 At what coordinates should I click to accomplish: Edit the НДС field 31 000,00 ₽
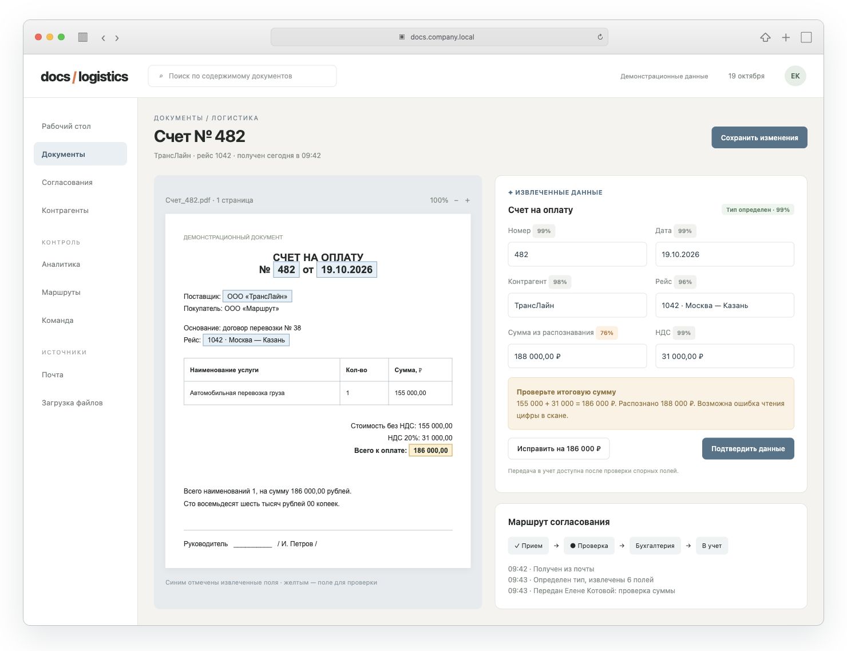(x=725, y=356)
